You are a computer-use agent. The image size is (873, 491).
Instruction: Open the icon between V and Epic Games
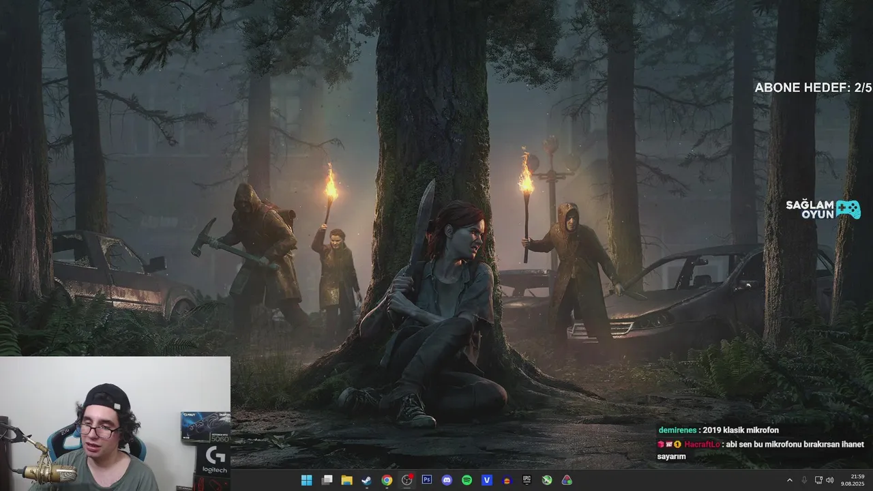pyautogui.click(x=507, y=480)
